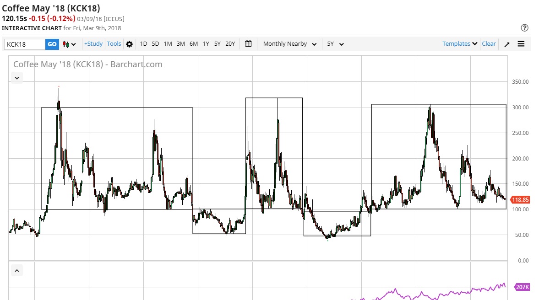Click the chart title Coffee May '18 - Barchart.com
The width and height of the screenshot is (539, 300).
point(87,64)
